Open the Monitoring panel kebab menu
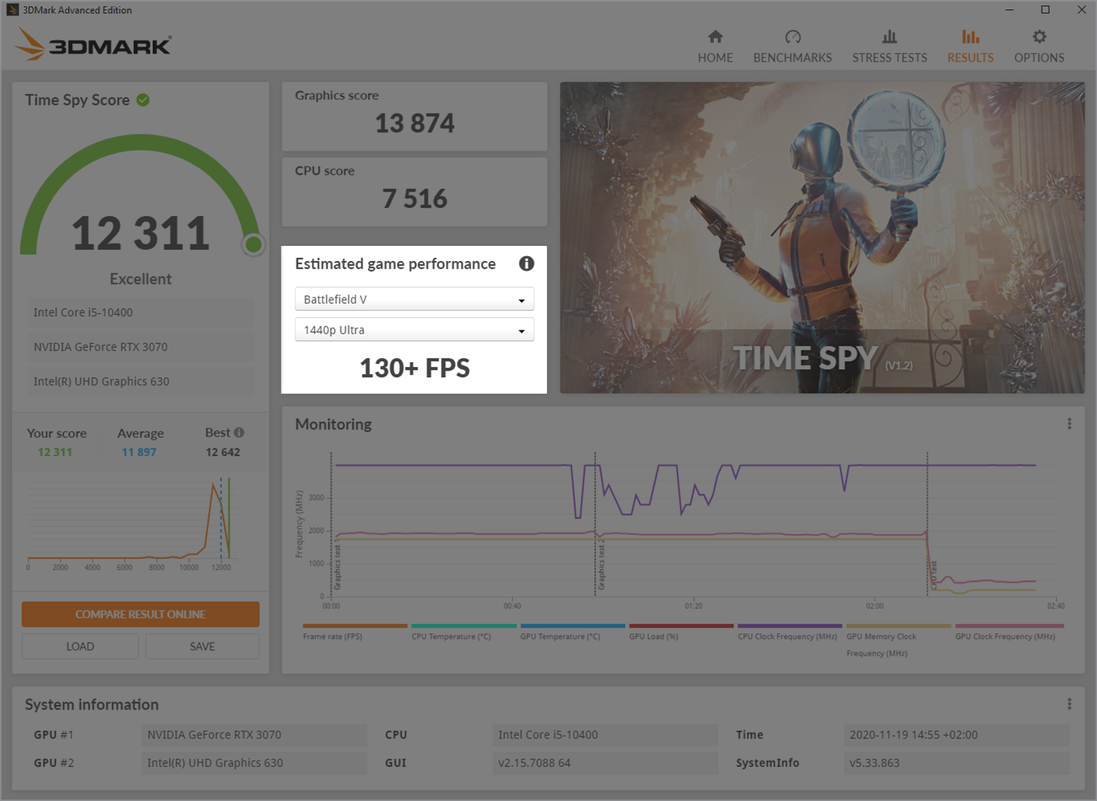This screenshot has height=801, width=1097. coord(1069,423)
